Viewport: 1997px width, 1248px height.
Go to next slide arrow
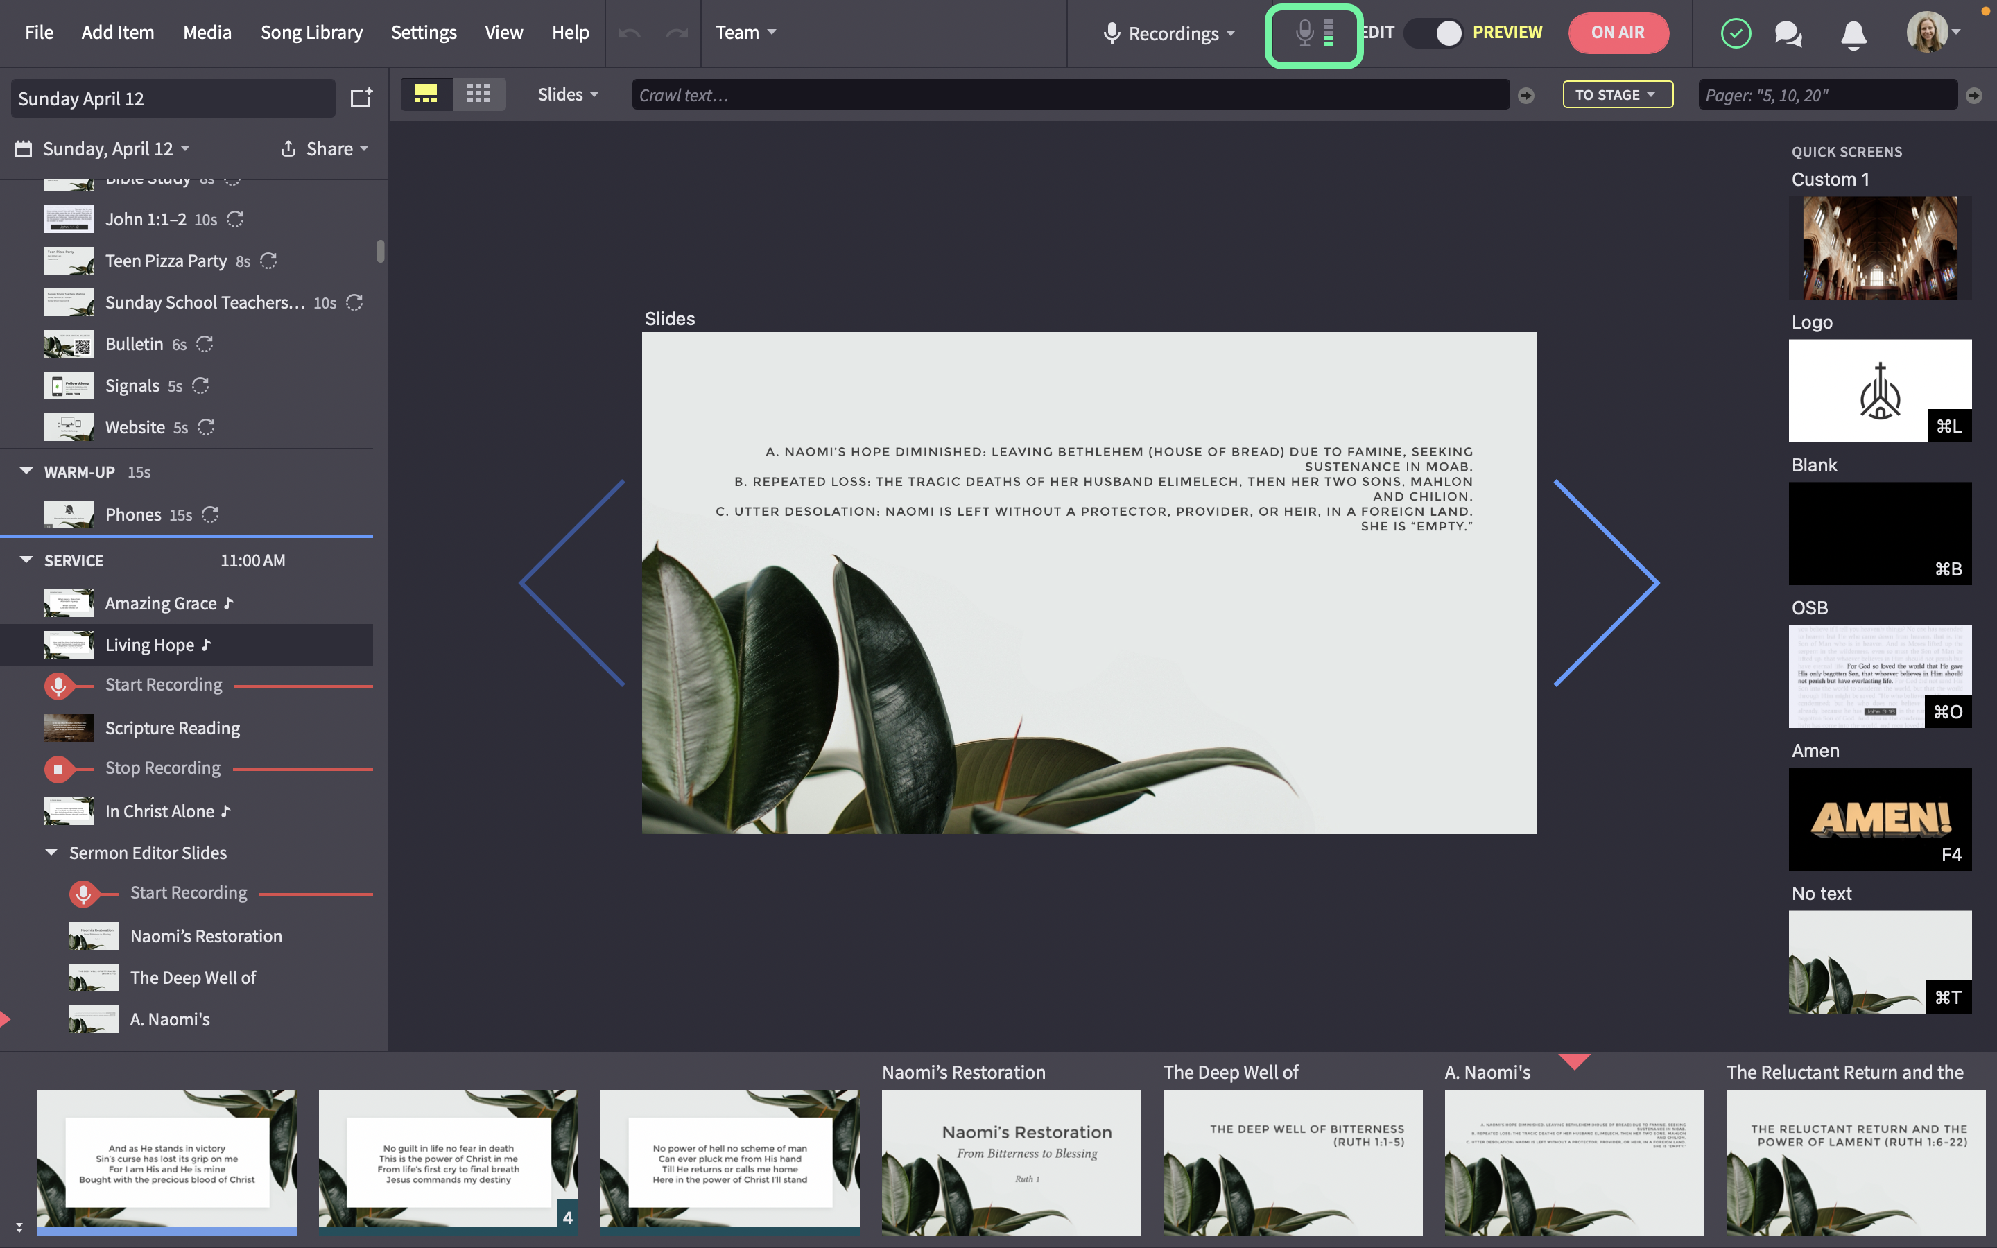[x=1606, y=582]
